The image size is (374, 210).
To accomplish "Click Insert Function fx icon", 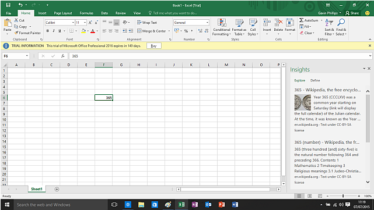I will tap(63, 56).
